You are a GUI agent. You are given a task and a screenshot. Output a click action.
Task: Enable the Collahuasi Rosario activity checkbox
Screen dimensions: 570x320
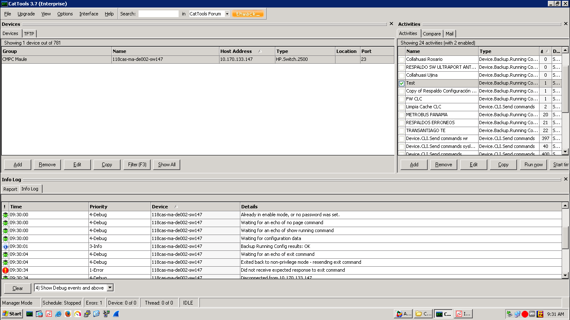401,60
